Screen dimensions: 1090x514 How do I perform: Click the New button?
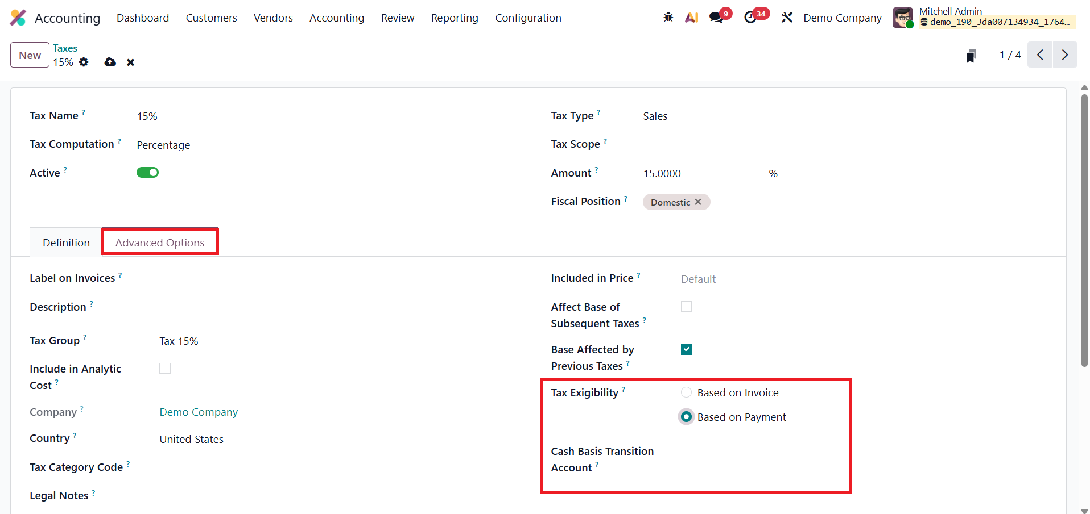coord(30,55)
